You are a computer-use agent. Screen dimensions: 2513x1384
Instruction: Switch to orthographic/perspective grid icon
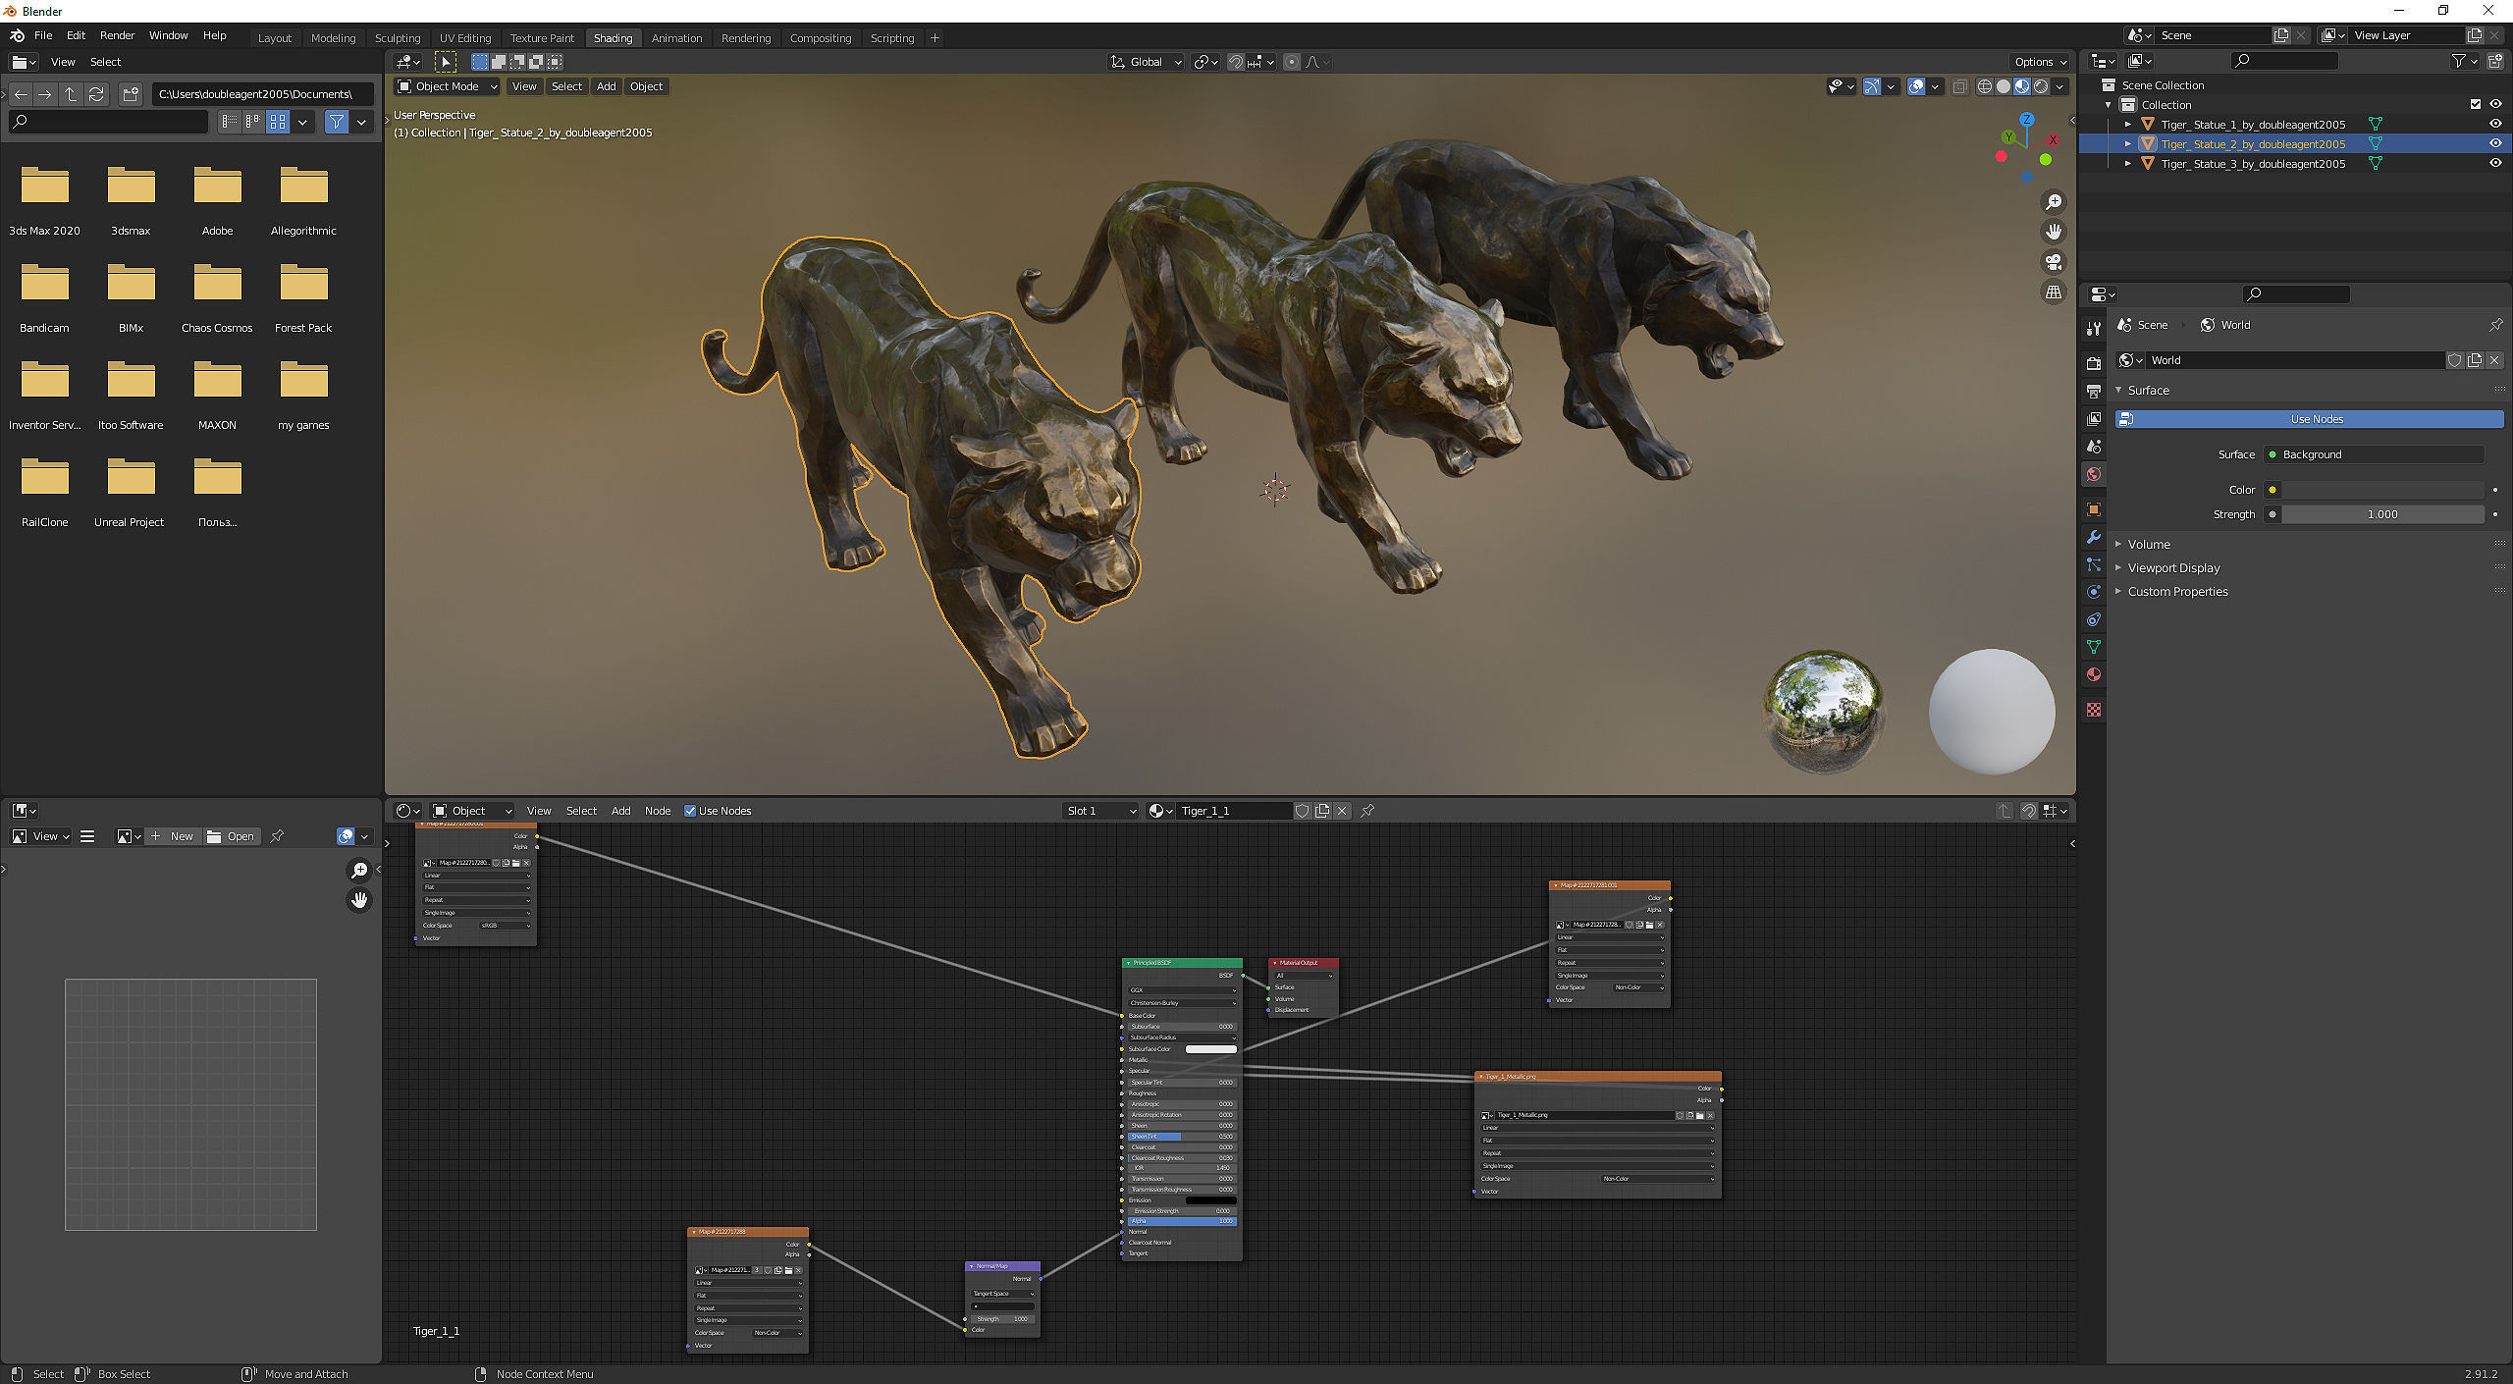2053,293
